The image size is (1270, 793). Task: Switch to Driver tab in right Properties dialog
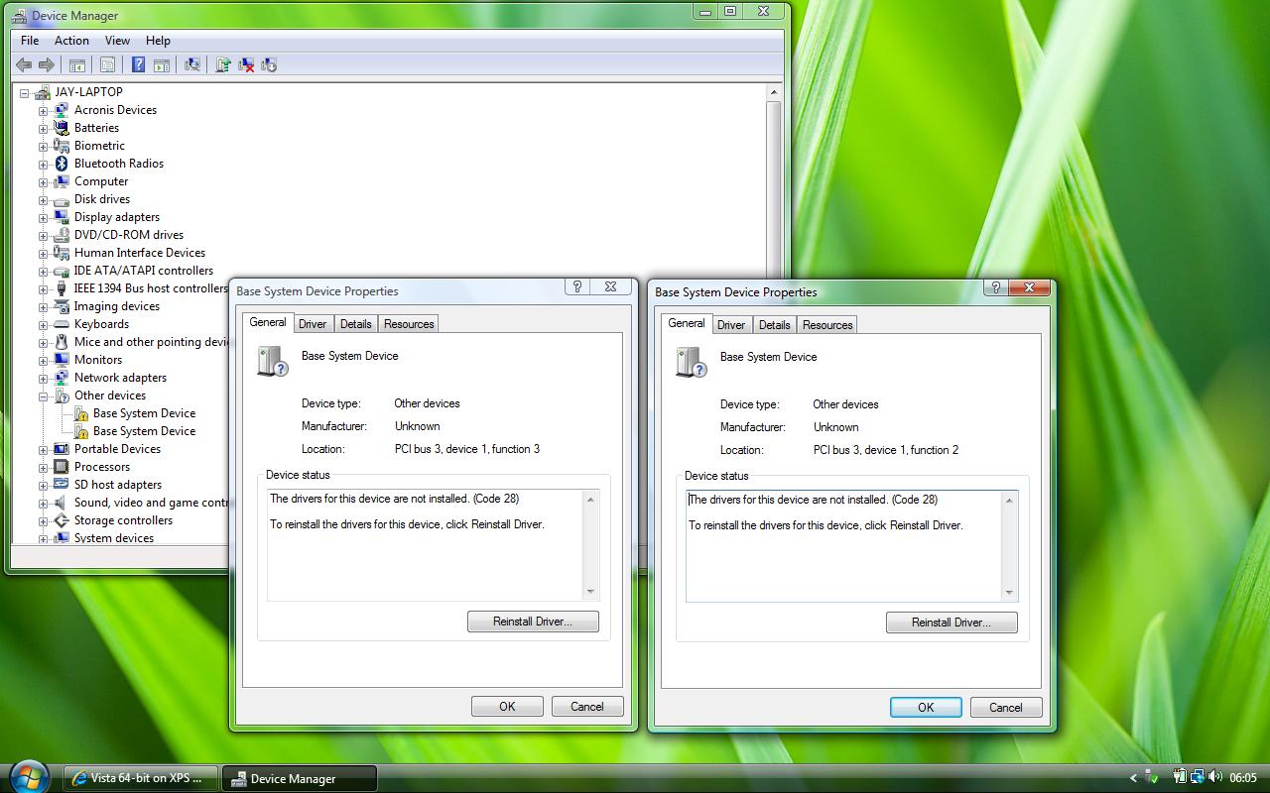(x=731, y=325)
